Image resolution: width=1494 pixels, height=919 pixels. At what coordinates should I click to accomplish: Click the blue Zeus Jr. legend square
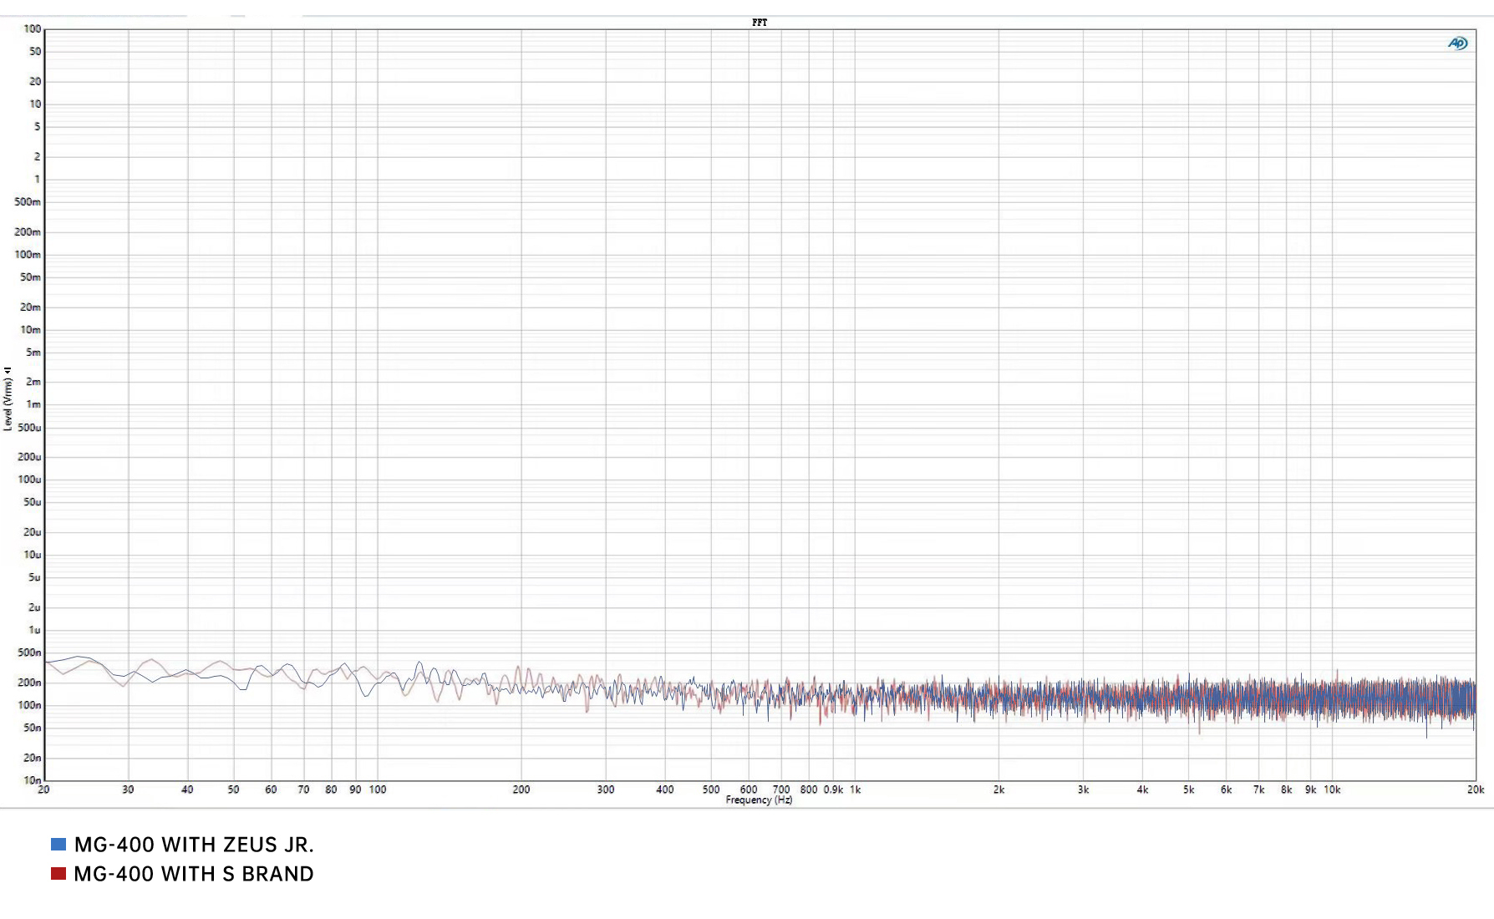point(58,845)
